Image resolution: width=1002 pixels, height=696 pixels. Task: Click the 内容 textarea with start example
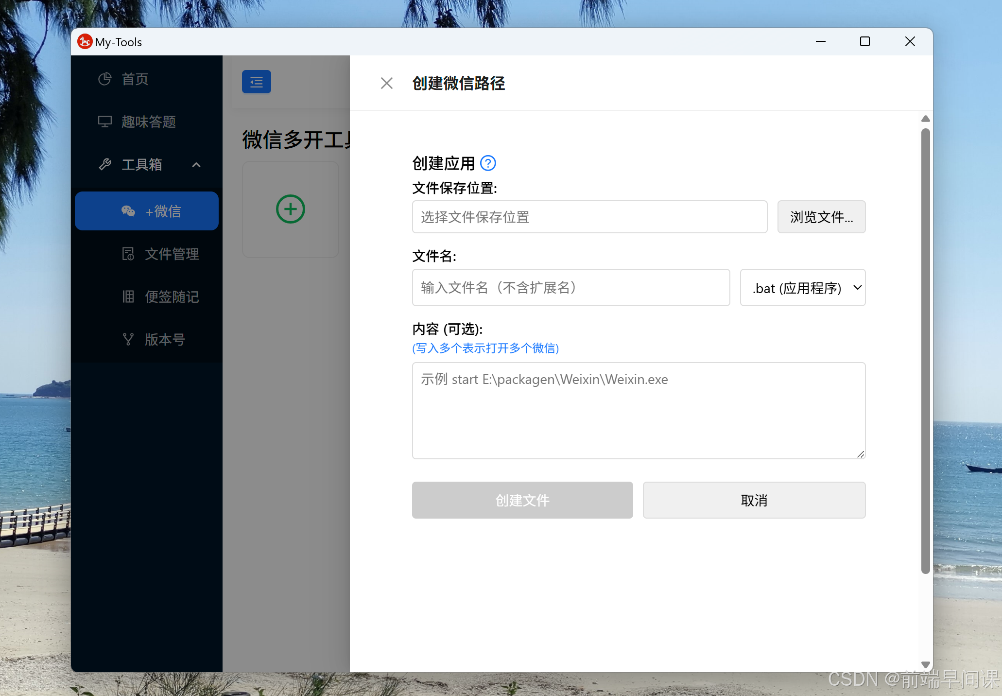(x=639, y=411)
